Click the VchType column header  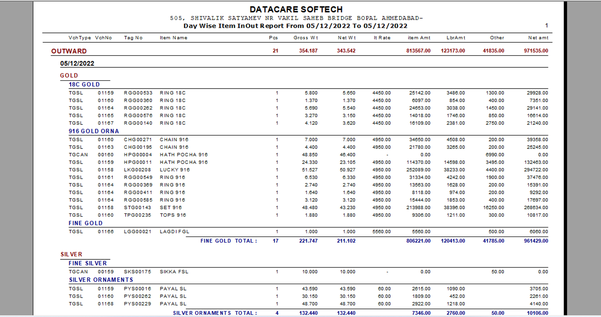80,38
